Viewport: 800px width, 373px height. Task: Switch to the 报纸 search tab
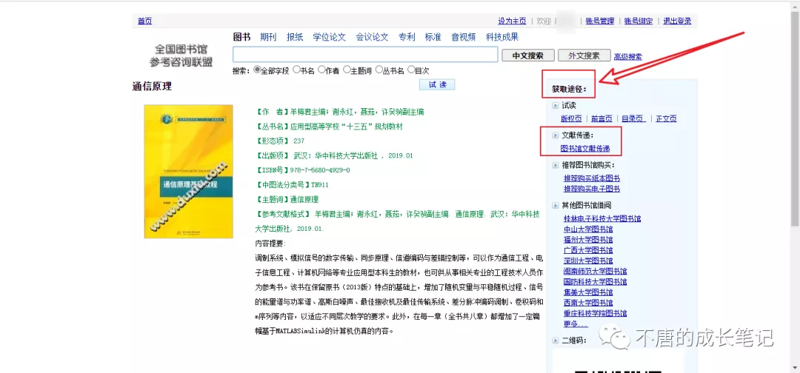[295, 37]
